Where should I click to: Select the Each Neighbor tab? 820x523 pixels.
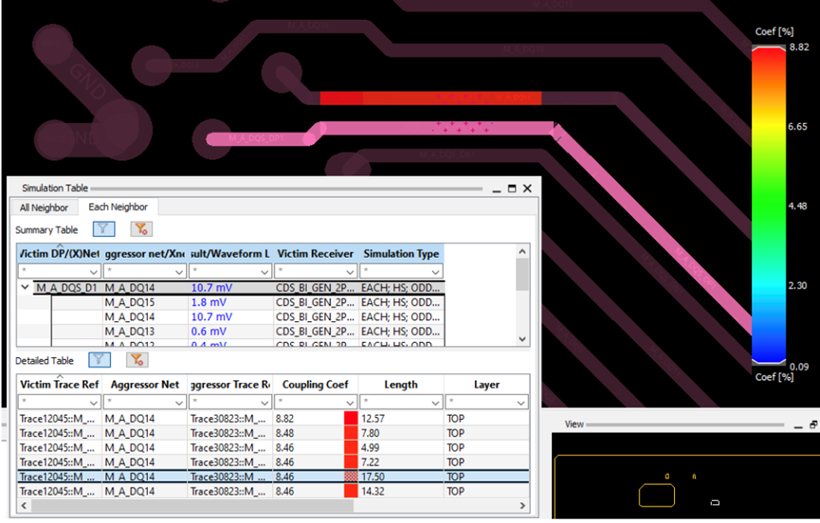pos(118,207)
